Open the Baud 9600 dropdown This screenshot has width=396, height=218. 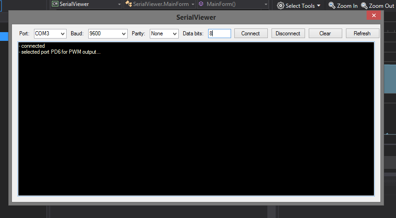point(107,34)
